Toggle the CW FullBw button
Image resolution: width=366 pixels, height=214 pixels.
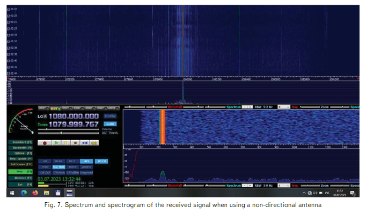click(x=72, y=173)
